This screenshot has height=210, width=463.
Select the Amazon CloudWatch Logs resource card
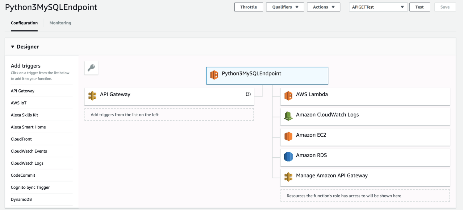(365, 117)
